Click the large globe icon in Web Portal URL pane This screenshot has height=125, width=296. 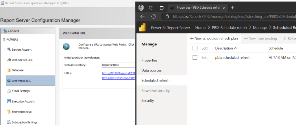click(66, 46)
